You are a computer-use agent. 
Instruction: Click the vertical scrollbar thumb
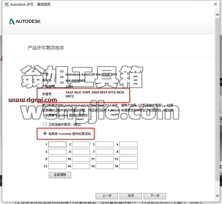[x=218, y=99]
